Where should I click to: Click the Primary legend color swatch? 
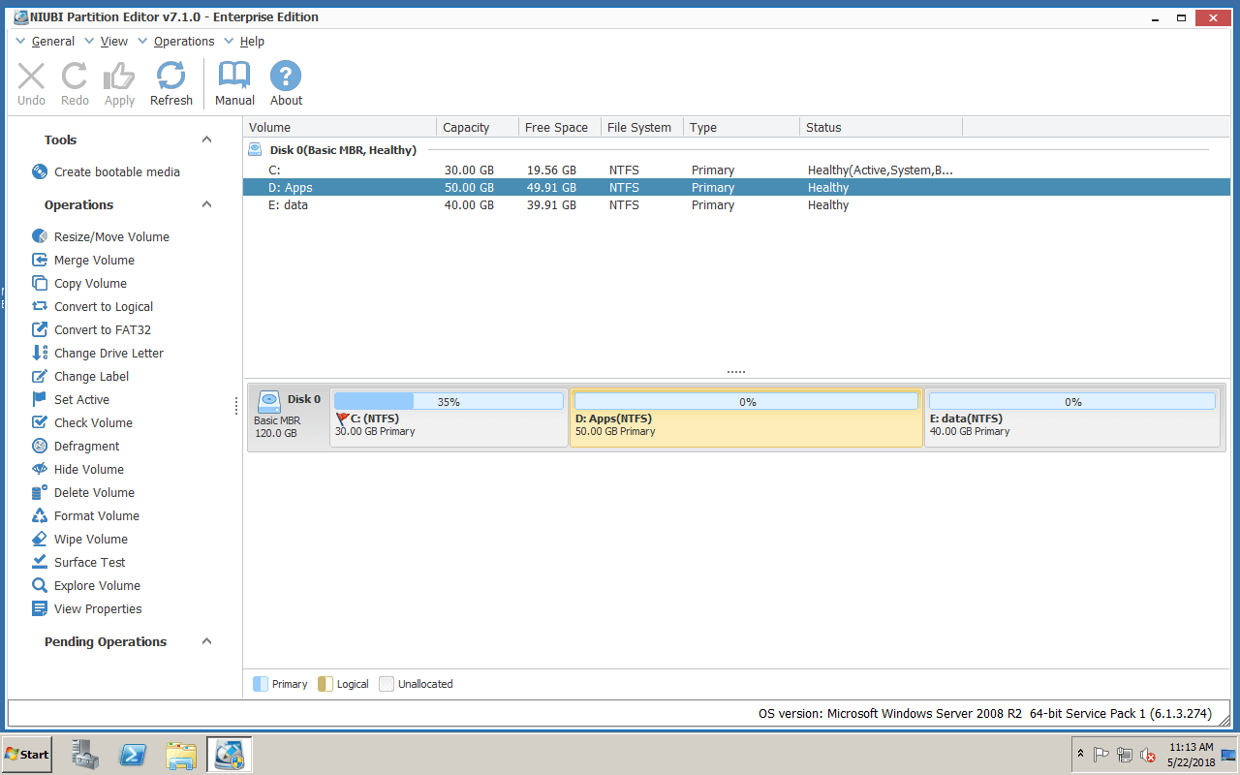[x=260, y=684]
